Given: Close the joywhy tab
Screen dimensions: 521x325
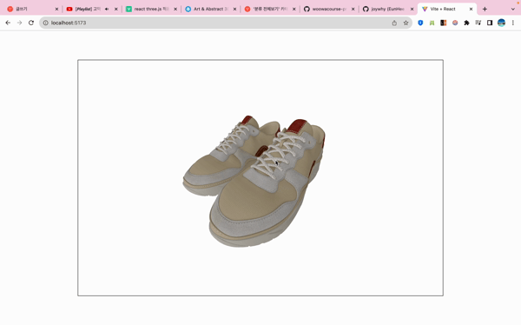Looking at the screenshot, I should pos(412,9).
